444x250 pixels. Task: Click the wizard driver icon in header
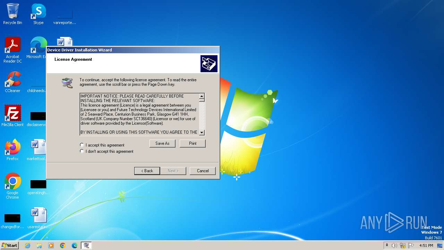coord(209,64)
